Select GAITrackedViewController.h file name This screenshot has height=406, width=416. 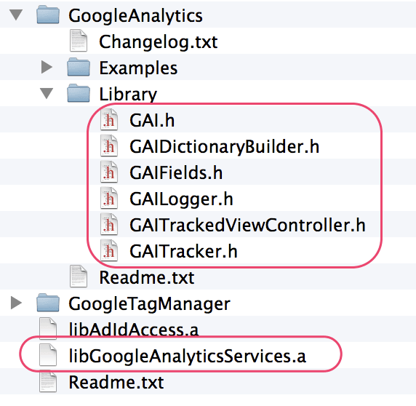[x=247, y=225]
